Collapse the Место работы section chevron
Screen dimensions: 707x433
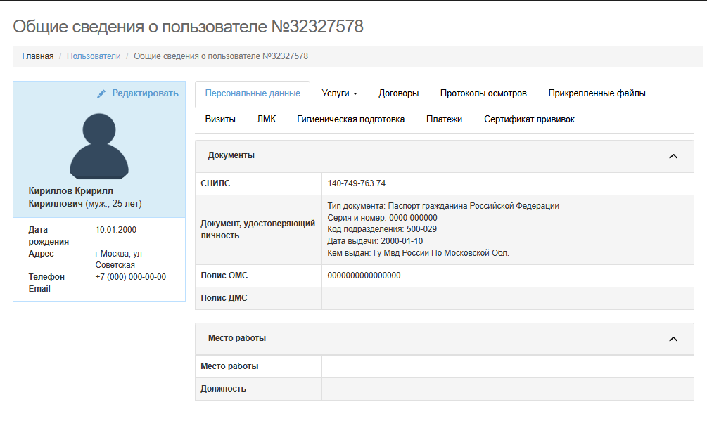(x=673, y=339)
